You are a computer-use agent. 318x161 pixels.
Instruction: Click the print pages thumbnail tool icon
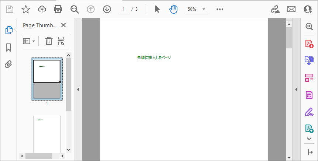pos(61,41)
